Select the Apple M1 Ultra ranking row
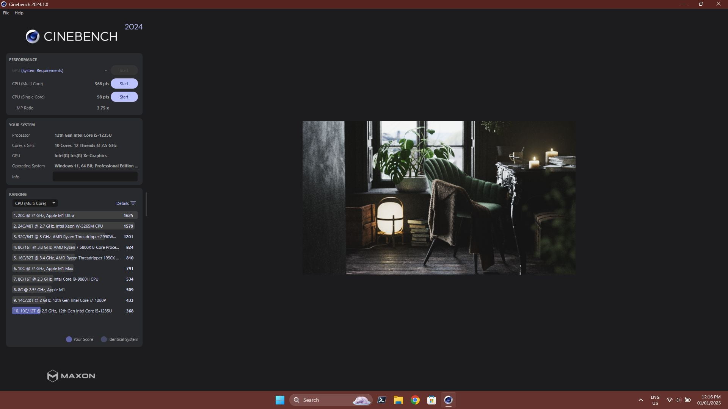The height and width of the screenshot is (409, 728). (75, 215)
